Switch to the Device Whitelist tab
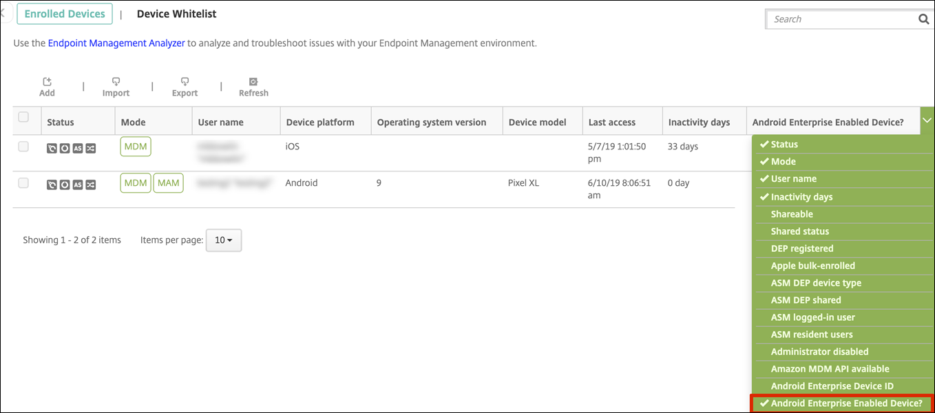This screenshot has width=935, height=413. (x=176, y=13)
